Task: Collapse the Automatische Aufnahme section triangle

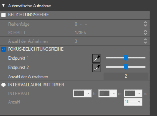Action: [4, 5]
